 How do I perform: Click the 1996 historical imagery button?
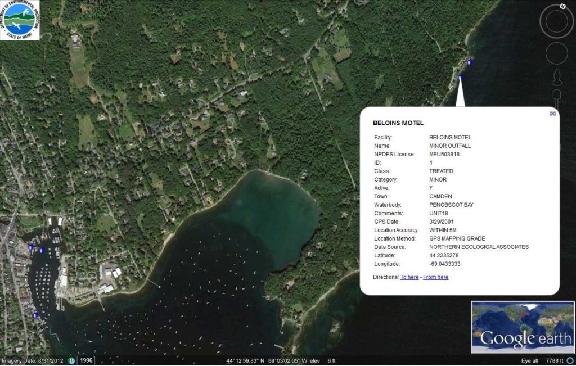[x=86, y=360]
